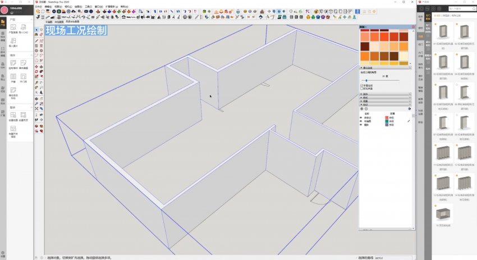Activate the Walk footprints tool
This screenshot has height=260, width=477.
click(36, 120)
